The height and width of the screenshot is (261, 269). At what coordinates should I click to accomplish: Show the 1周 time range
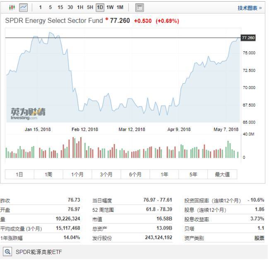coord(48,174)
